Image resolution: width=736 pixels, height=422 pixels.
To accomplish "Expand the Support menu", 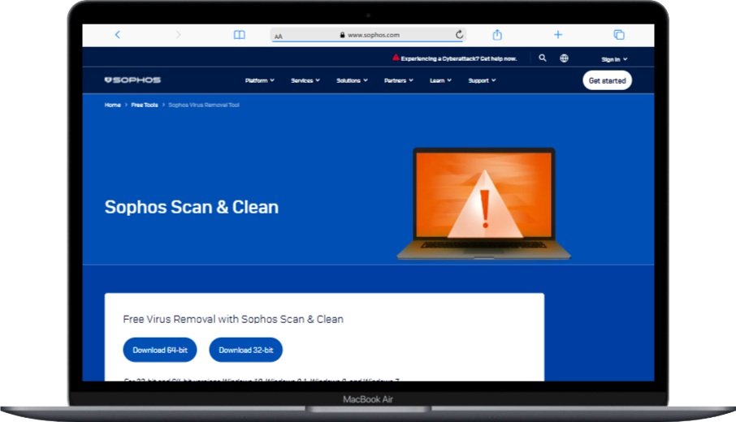I will tap(482, 80).
